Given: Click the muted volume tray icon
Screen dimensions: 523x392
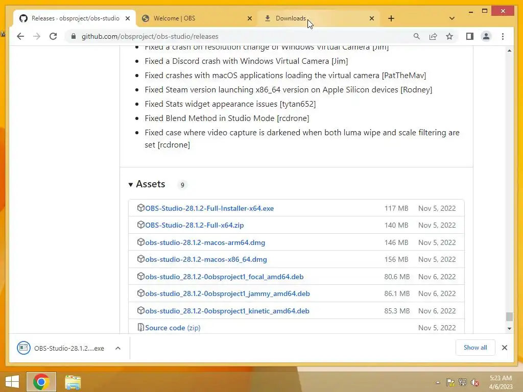Looking at the screenshot, I should tap(475, 383).
